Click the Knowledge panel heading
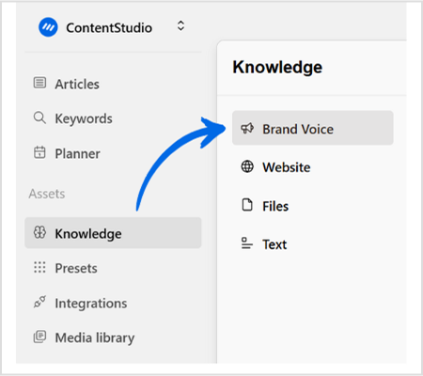Viewport: 423px width, 376px height. [277, 68]
